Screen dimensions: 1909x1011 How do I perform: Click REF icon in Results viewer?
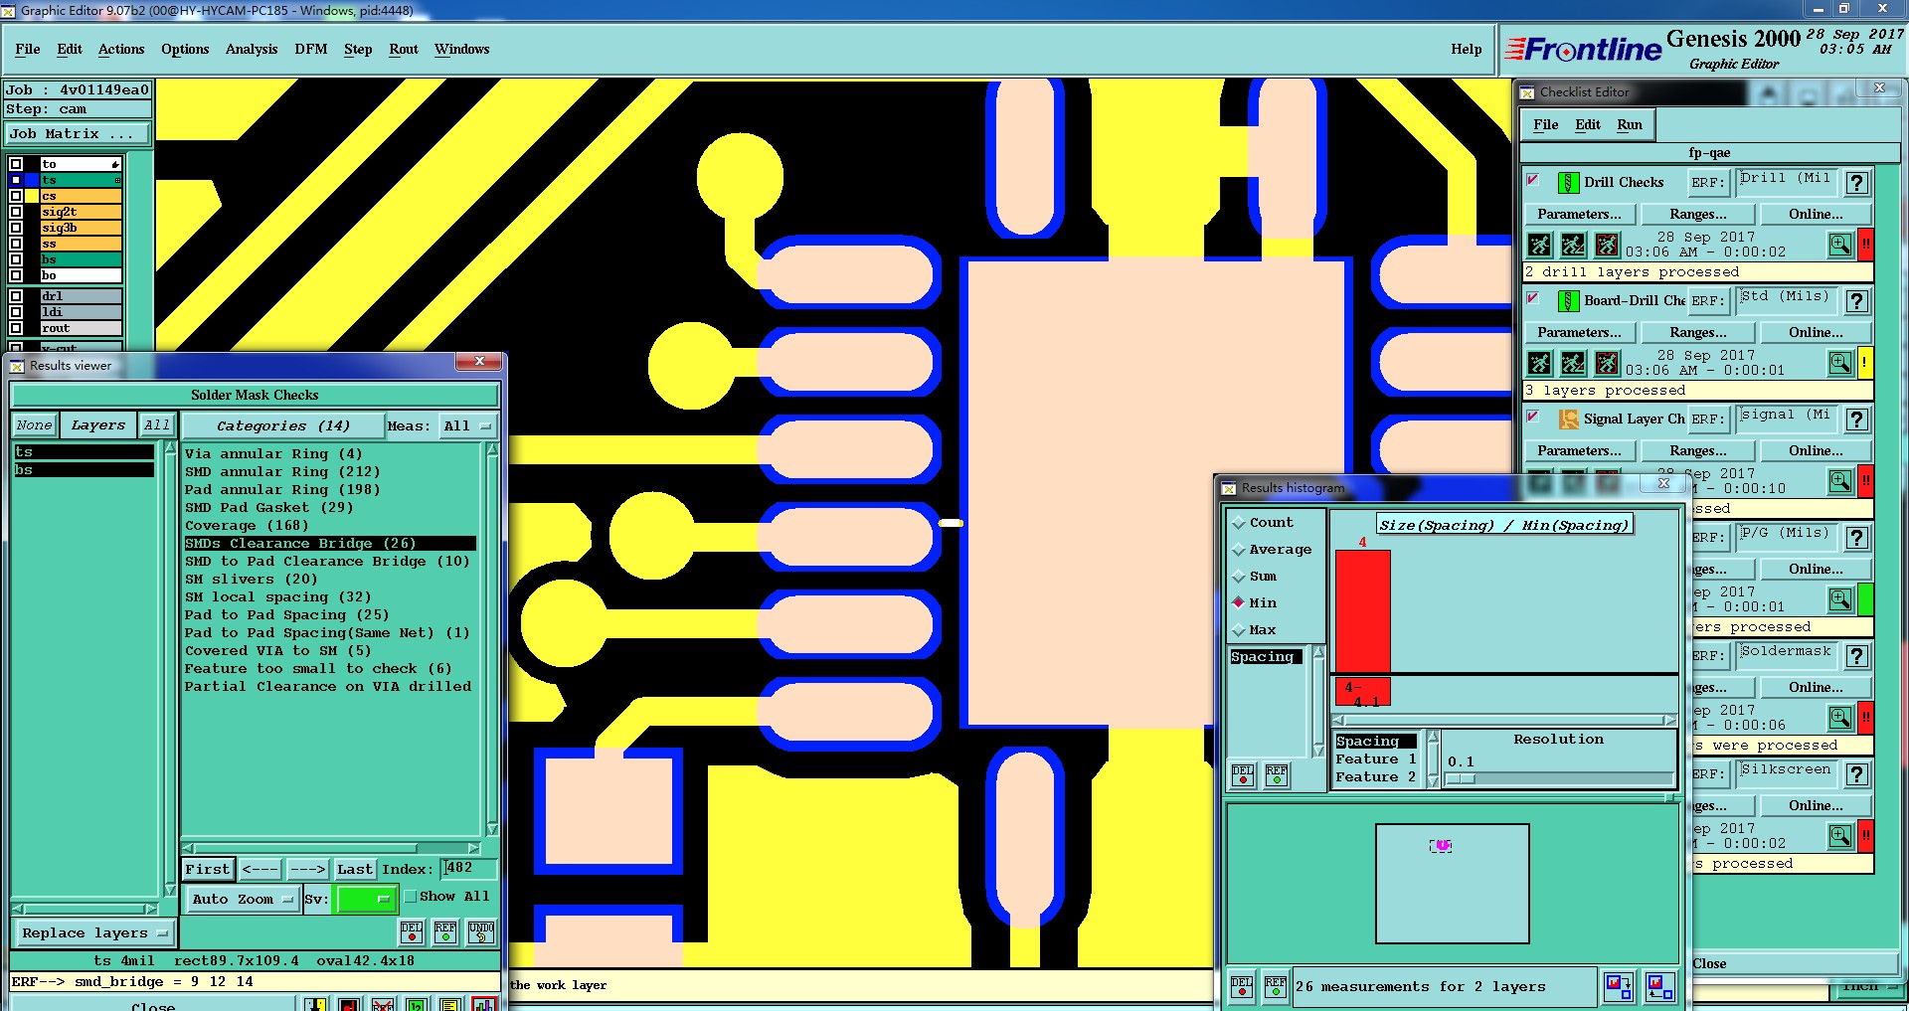click(445, 931)
